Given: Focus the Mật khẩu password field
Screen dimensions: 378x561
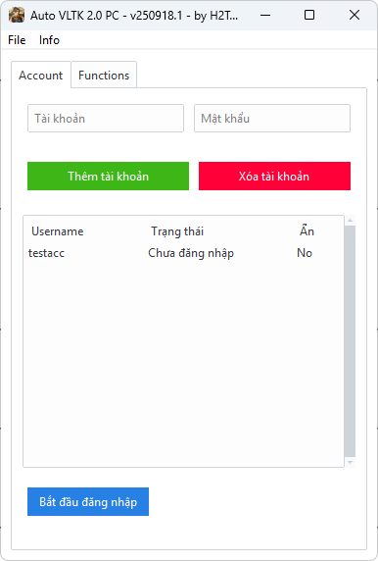Looking at the screenshot, I should (272, 119).
